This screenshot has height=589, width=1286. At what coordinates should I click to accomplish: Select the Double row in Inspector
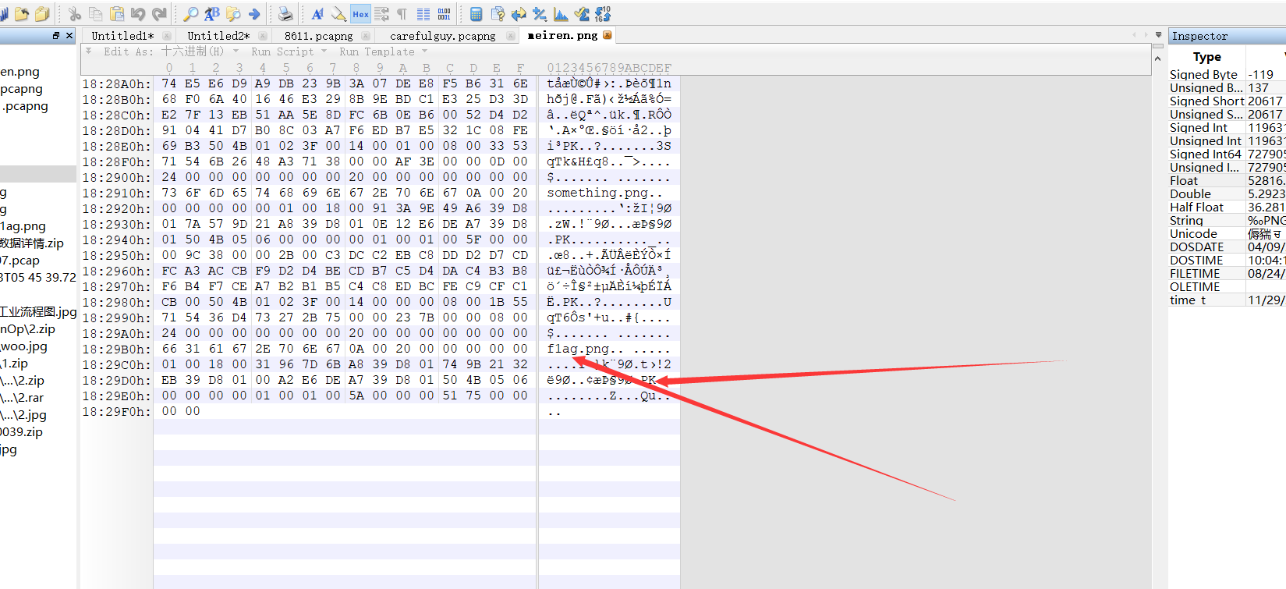point(1227,193)
